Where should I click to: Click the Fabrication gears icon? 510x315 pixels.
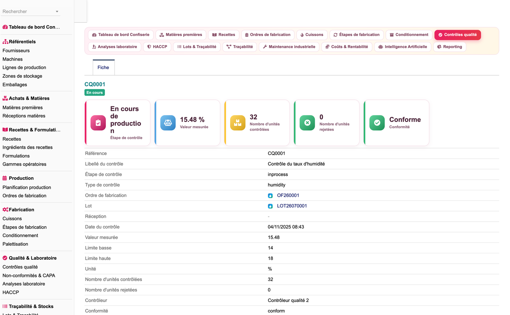click(5, 210)
